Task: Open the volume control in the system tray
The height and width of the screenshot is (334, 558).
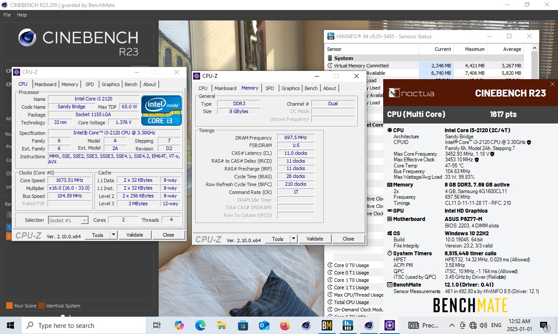Action: pos(483,325)
